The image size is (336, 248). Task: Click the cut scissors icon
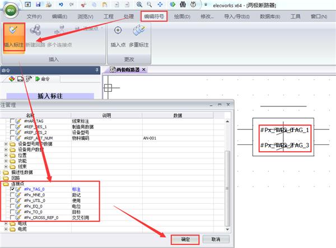(x=84, y=4)
